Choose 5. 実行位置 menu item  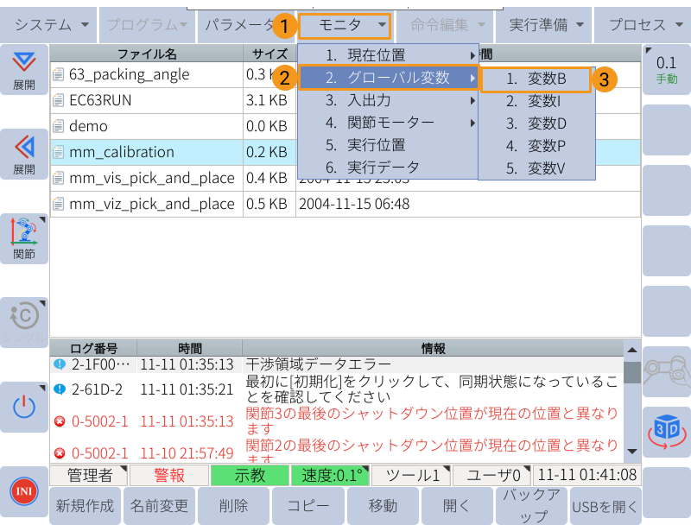point(388,145)
